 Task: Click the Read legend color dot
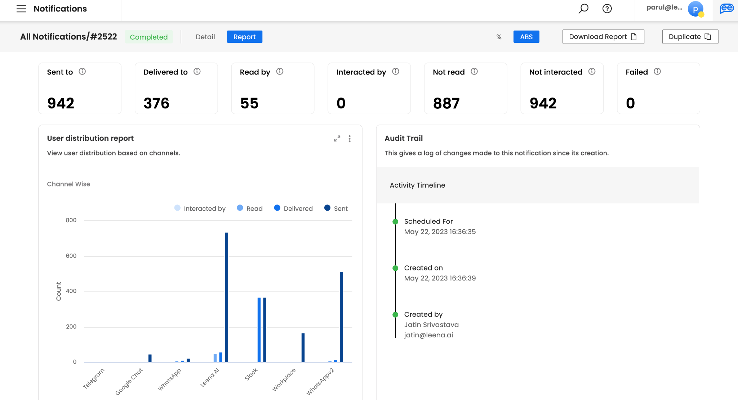click(x=240, y=208)
